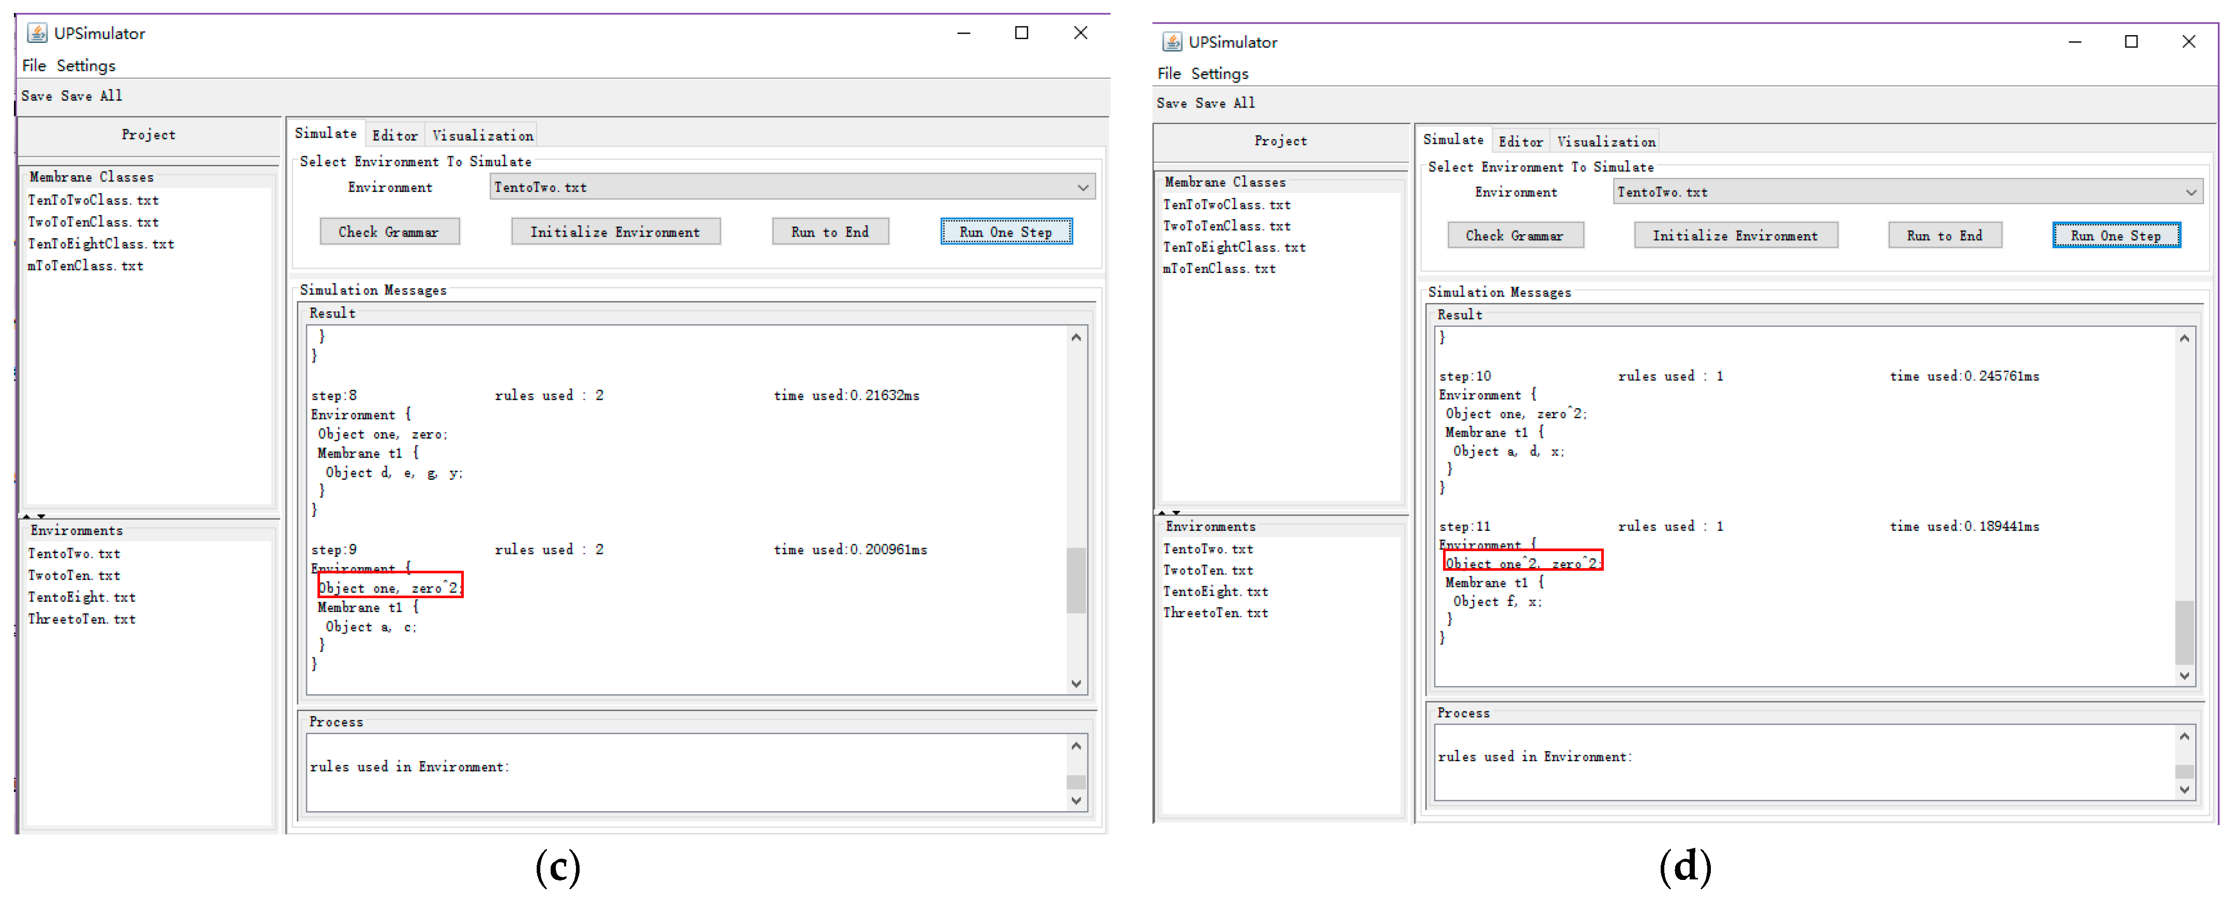The height and width of the screenshot is (898, 2232).
Task: Switch to Editor tab in left window
Action: coord(394,135)
